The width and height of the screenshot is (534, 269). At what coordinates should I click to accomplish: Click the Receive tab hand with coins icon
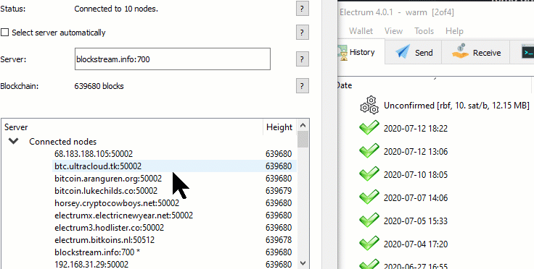point(460,51)
